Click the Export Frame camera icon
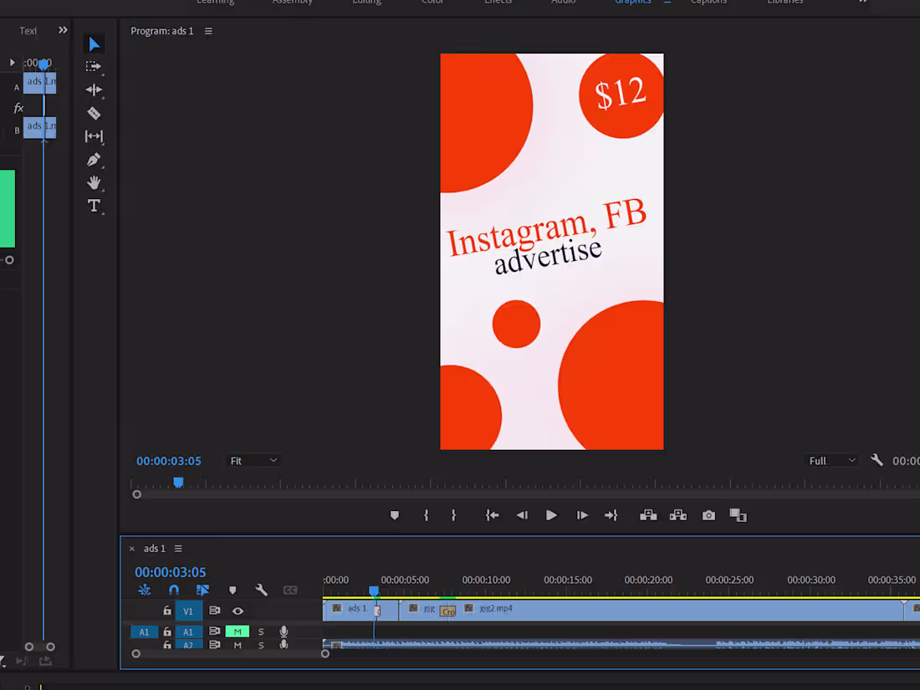The width and height of the screenshot is (920, 690). [x=708, y=515]
